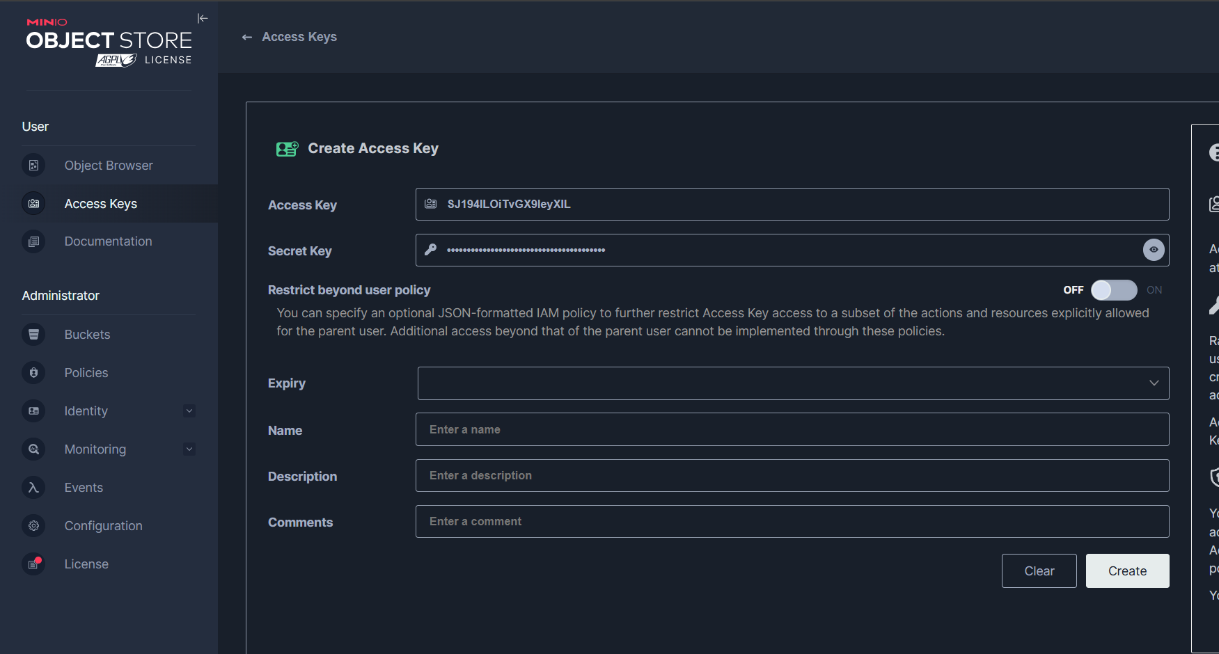1219x654 pixels.
Task: Focus the Description input field
Action: (792, 476)
